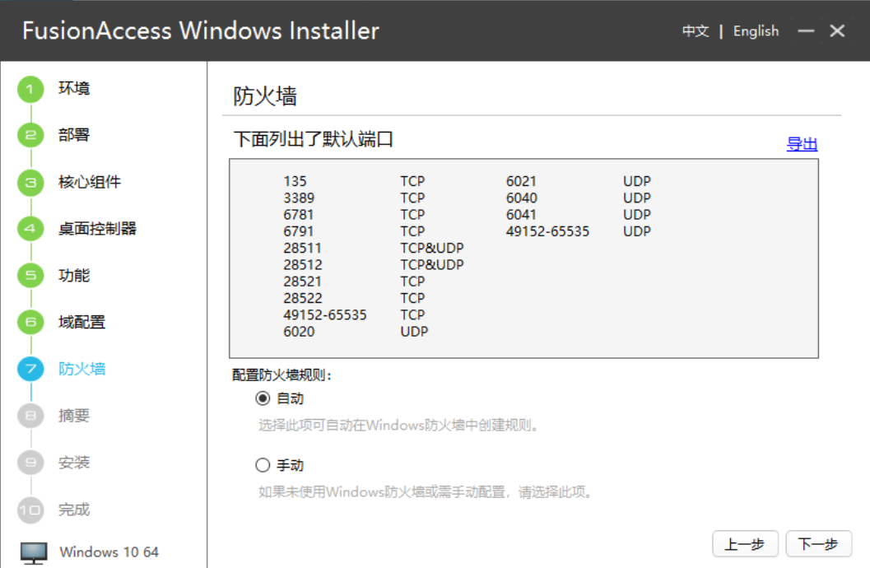Screen dimensions: 870x568
Task: Click 49152-65535 in the TCP row
Action: tap(325, 315)
